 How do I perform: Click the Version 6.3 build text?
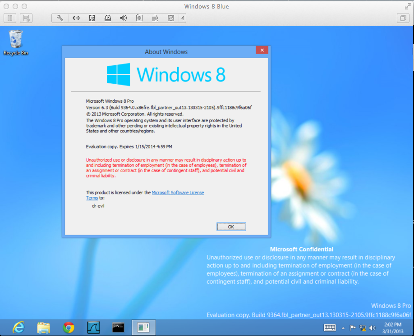click(x=169, y=108)
